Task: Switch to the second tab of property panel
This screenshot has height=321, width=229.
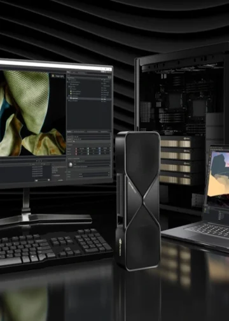Action: (79, 132)
